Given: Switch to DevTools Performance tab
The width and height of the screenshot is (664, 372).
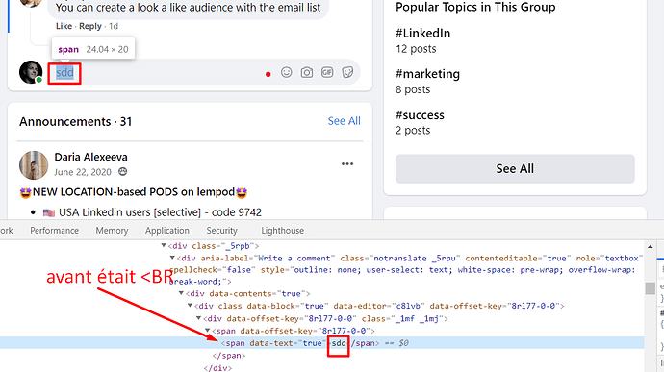Looking at the screenshot, I should (54, 231).
